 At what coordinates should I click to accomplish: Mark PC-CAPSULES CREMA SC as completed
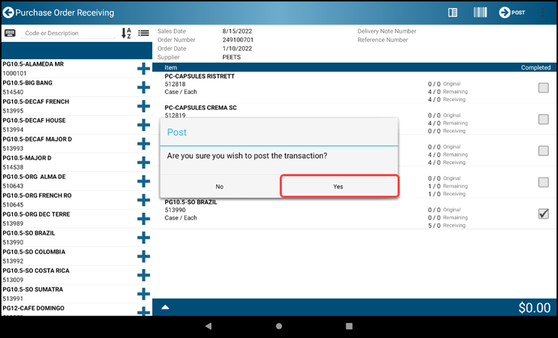click(544, 119)
